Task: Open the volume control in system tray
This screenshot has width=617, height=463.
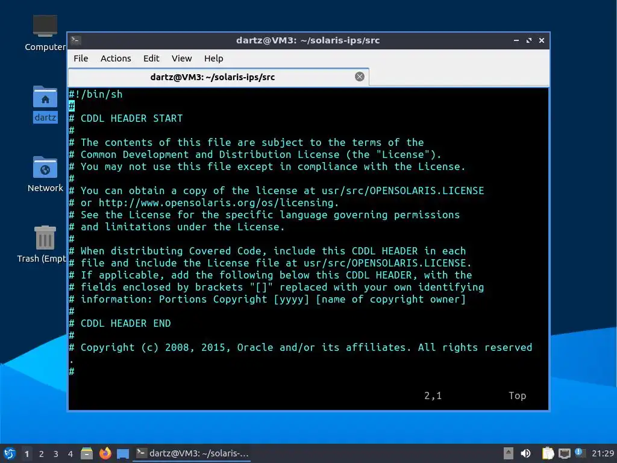Action: click(x=525, y=453)
